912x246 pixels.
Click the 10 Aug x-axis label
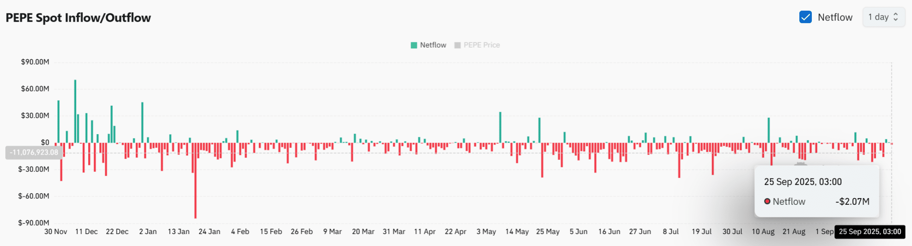pyautogui.click(x=763, y=232)
